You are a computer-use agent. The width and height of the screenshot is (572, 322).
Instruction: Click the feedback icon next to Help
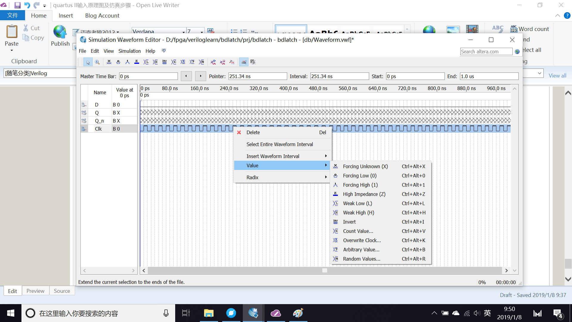pyautogui.click(x=164, y=51)
